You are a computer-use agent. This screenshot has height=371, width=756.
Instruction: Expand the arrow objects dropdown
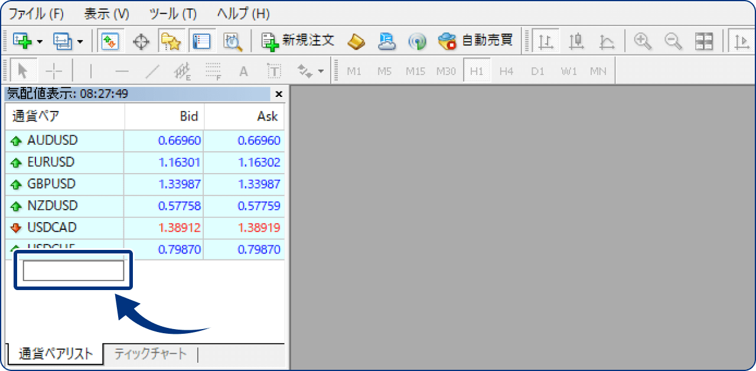point(320,70)
